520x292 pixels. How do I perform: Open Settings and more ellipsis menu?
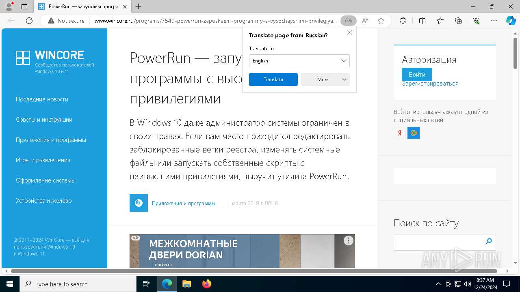(494, 21)
